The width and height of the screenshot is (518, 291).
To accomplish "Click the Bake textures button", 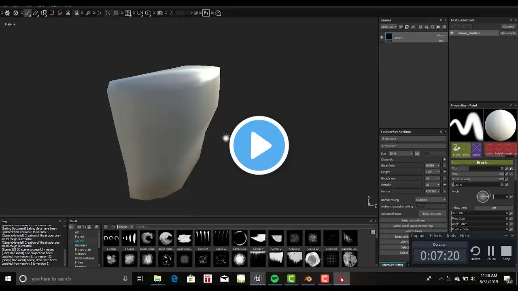I will coord(432,213).
